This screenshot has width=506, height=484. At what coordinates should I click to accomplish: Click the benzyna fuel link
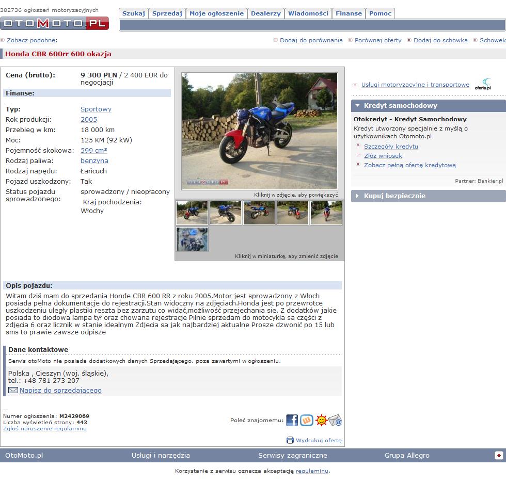coord(94,160)
